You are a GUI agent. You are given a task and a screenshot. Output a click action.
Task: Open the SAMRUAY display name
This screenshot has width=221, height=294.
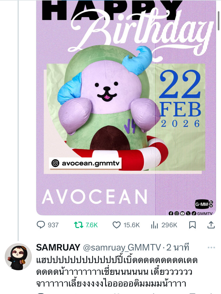(x=58, y=248)
